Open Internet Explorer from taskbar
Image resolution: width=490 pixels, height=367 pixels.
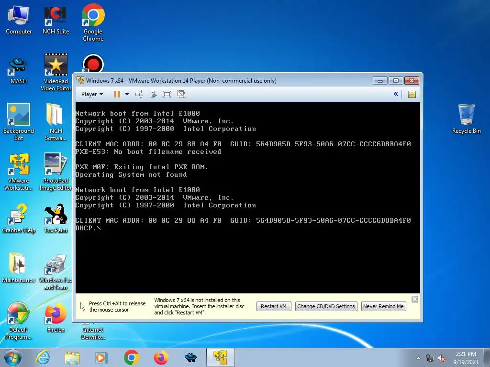click(x=43, y=357)
